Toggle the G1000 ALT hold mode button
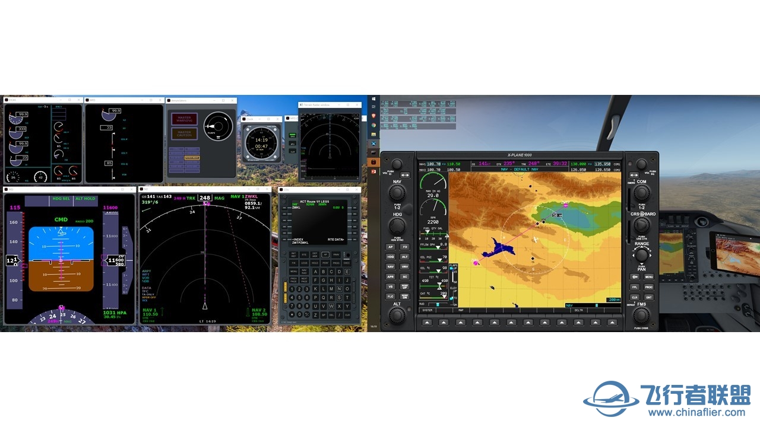 point(404,257)
